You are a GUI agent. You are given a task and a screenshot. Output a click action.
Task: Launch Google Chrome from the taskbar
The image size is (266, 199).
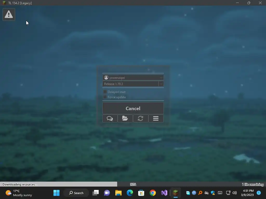tap(153, 193)
